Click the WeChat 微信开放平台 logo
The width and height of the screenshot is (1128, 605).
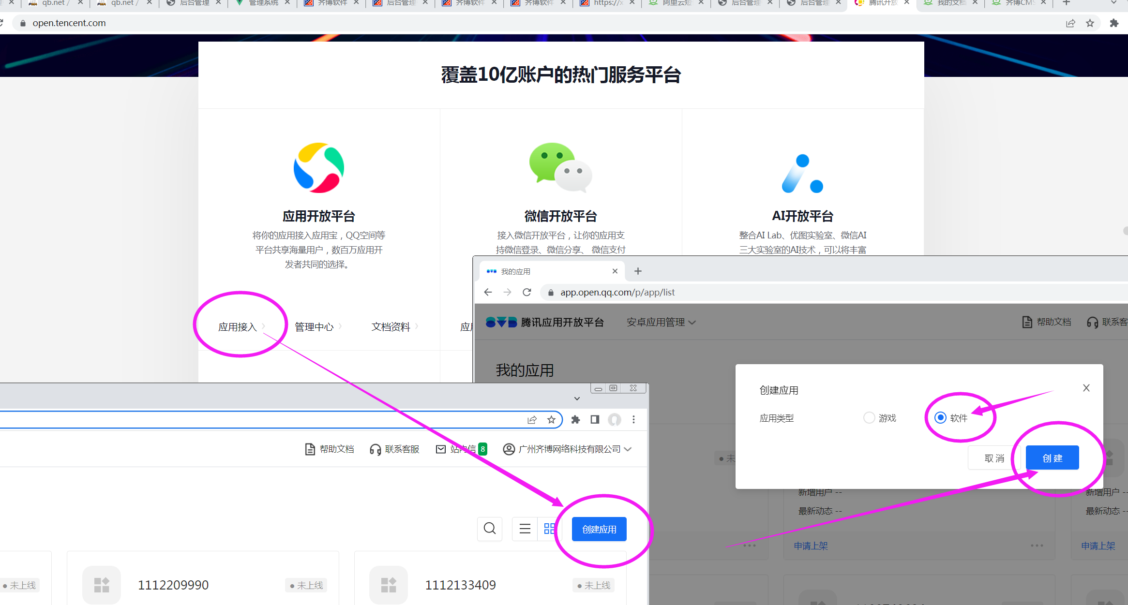click(560, 167)
